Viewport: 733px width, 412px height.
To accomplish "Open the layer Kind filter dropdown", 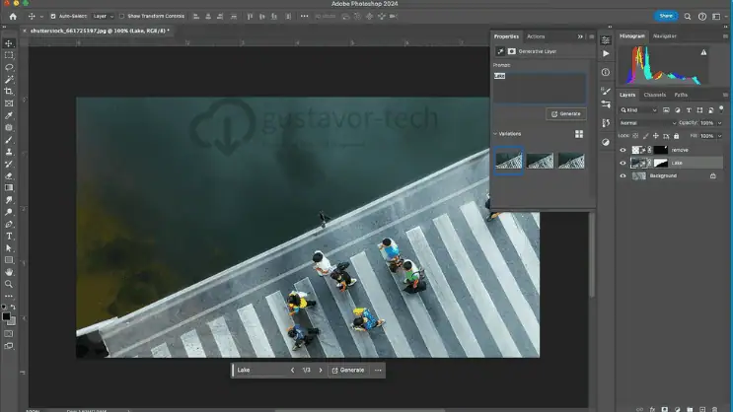I will click(x=638, y=110).
